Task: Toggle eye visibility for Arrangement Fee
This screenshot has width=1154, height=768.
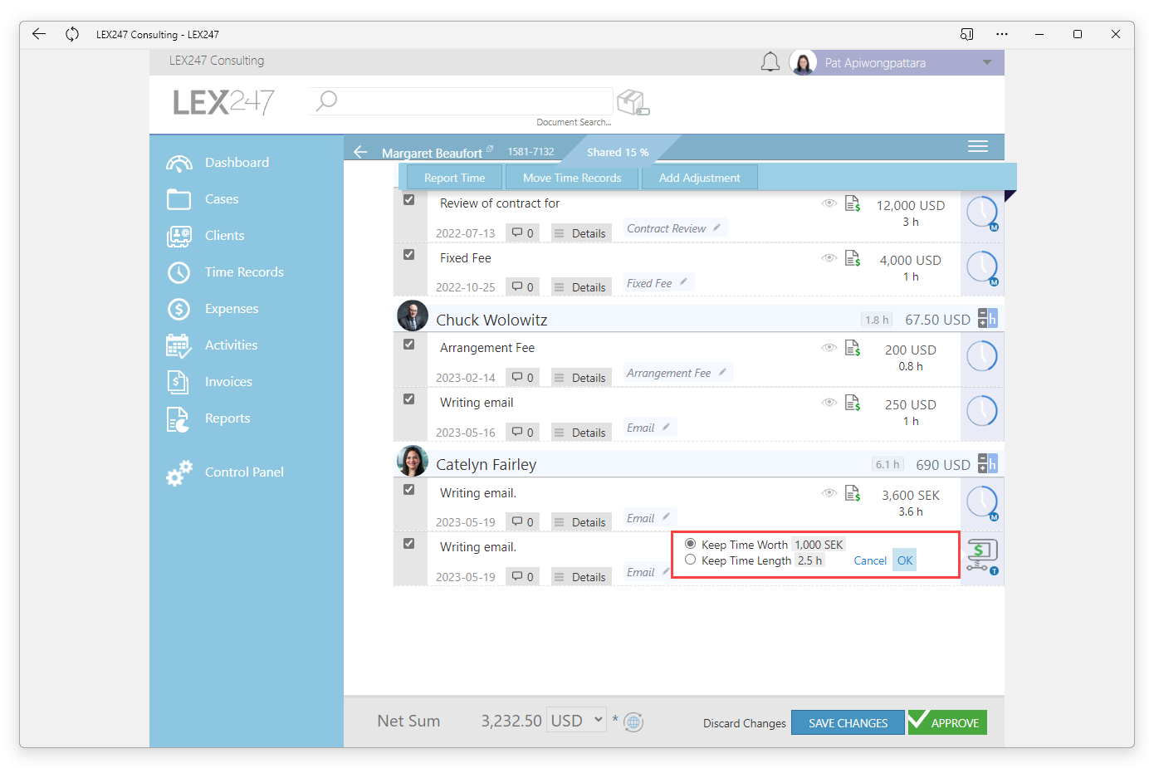Action: (829, 348)
